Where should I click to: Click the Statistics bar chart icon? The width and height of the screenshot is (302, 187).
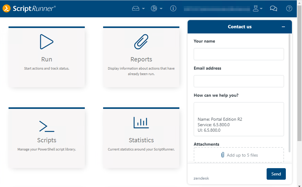click(x=141, y=123)
